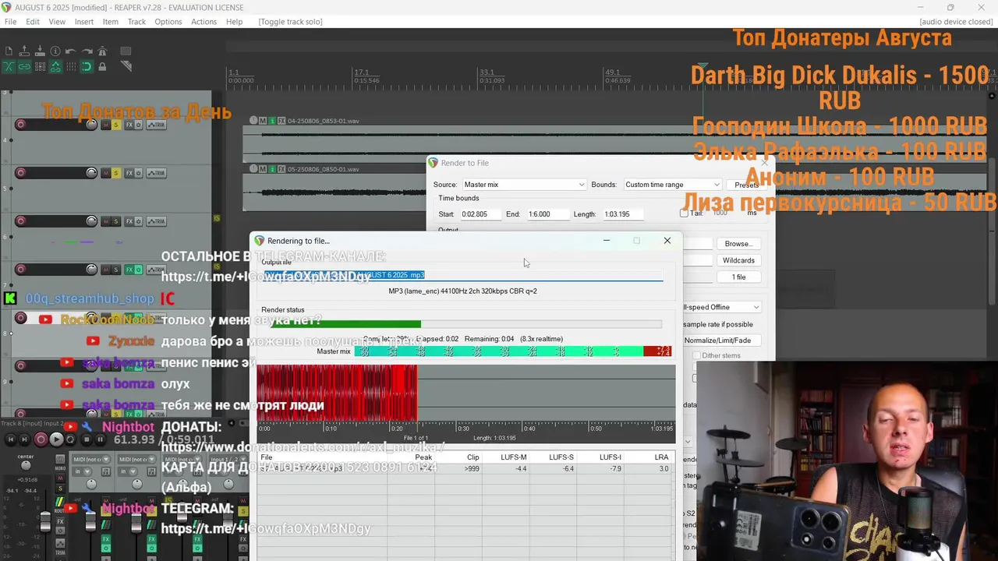
Task: Click TRIM envelope button on track 5
Action: (157, 173)
